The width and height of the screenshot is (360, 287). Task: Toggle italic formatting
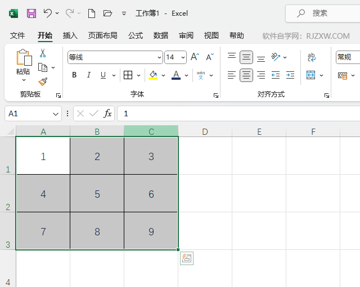click(x=89, y=75)
